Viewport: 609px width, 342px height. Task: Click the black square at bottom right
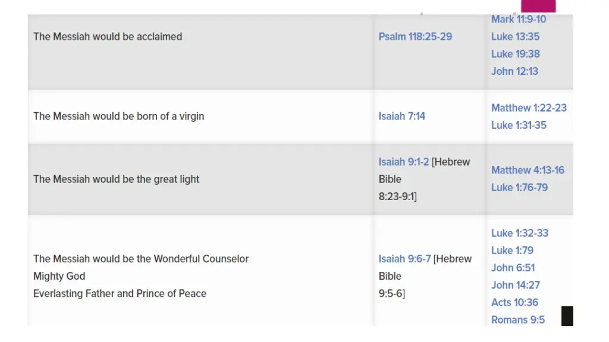[567, 316]
